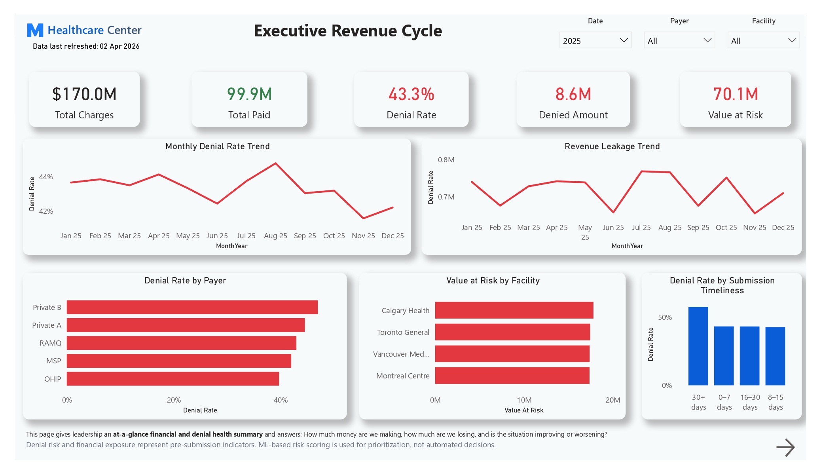Screen dimensions: 821x475
Task: Click Nov 25 low on denial trend line
Action: [x=364, y=218]
